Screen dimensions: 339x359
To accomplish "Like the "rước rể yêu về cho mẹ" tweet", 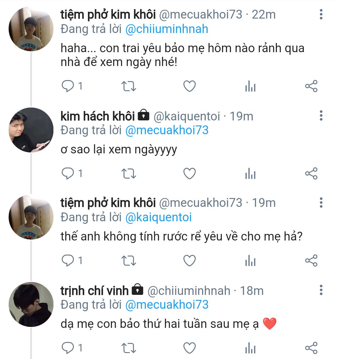I will tap(189, 261).
